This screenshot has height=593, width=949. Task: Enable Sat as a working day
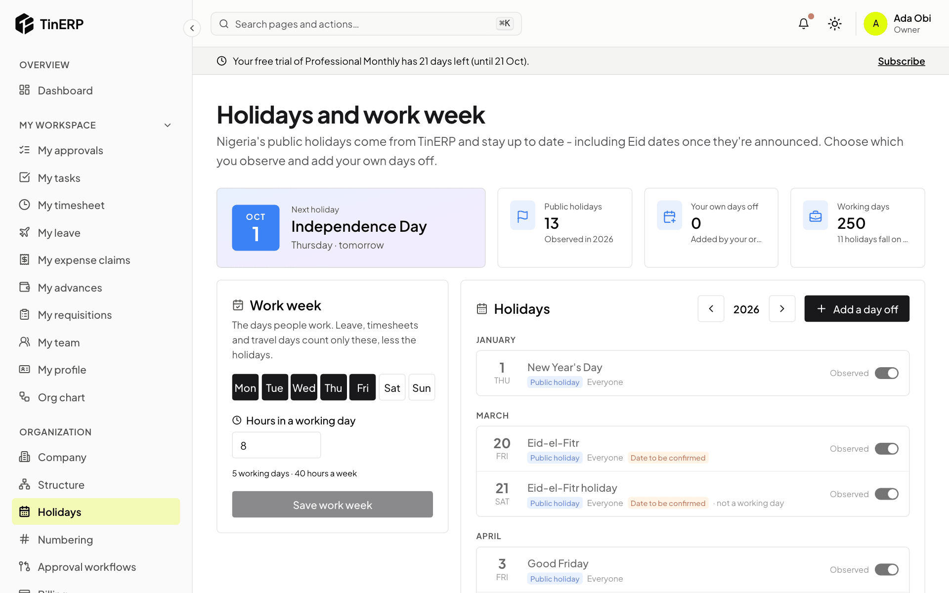(392, 387)
